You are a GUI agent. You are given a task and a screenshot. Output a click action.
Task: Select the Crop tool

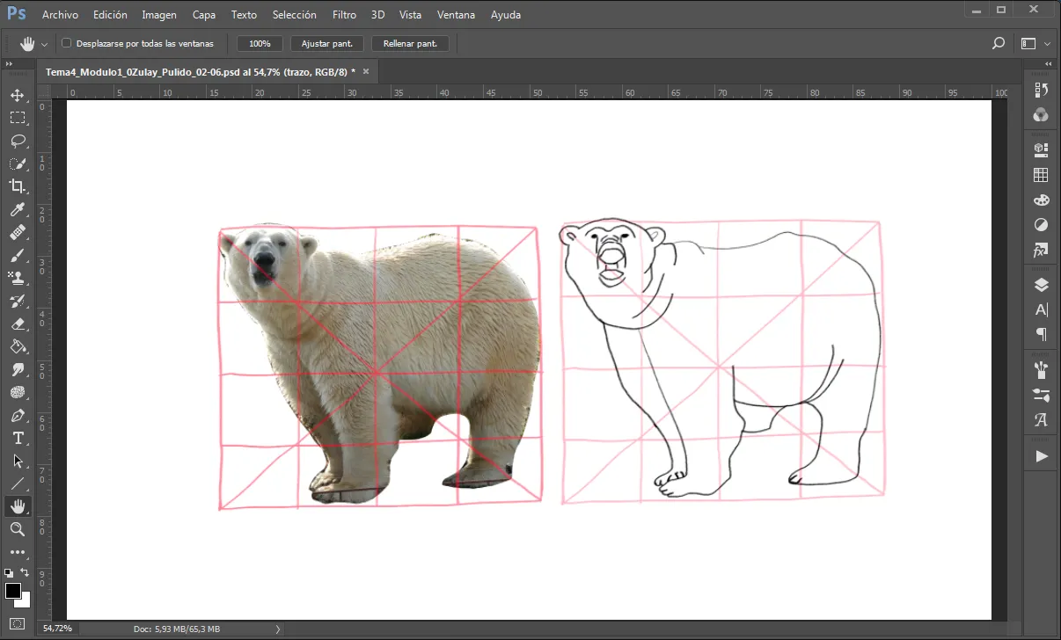click(x=17, y=186)
